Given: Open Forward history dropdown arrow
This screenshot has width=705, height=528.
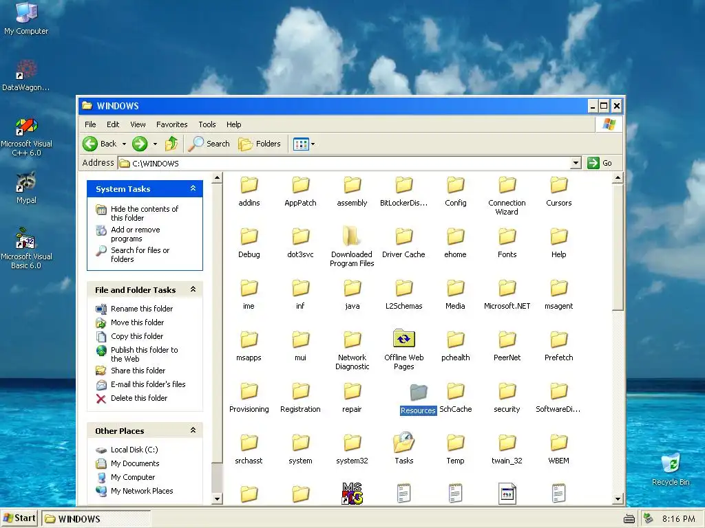Looking at the screenshot, I should 155,144.
